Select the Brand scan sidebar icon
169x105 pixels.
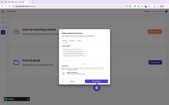click(x=3, y=32)
